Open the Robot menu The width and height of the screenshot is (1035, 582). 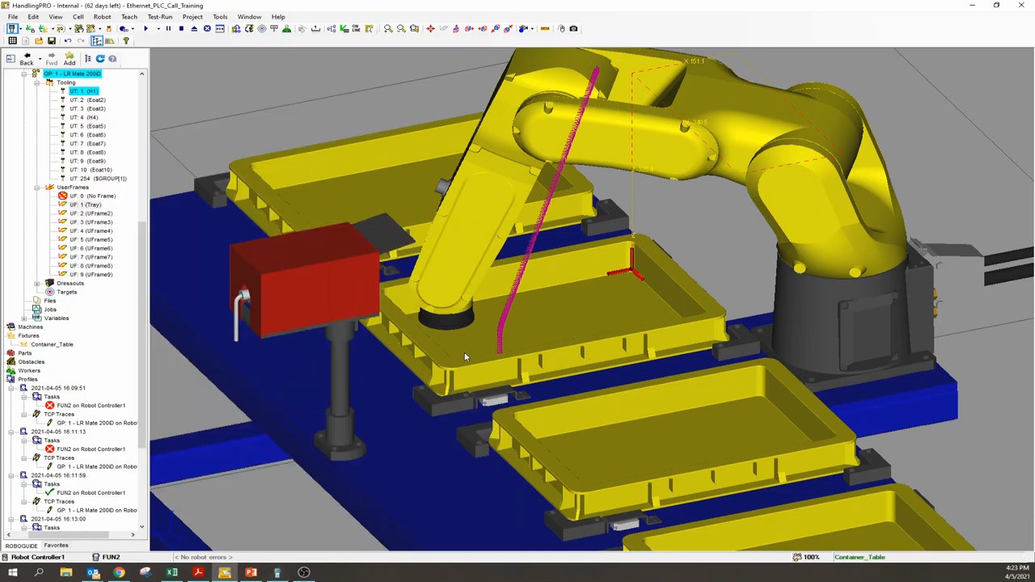tap(102, 16)
